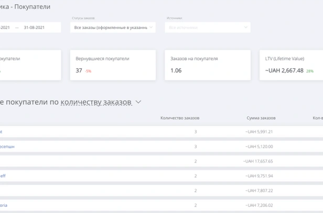Open customer link ending in 'eff'
This screenshot has height=213, width=323.
point(3,176)
